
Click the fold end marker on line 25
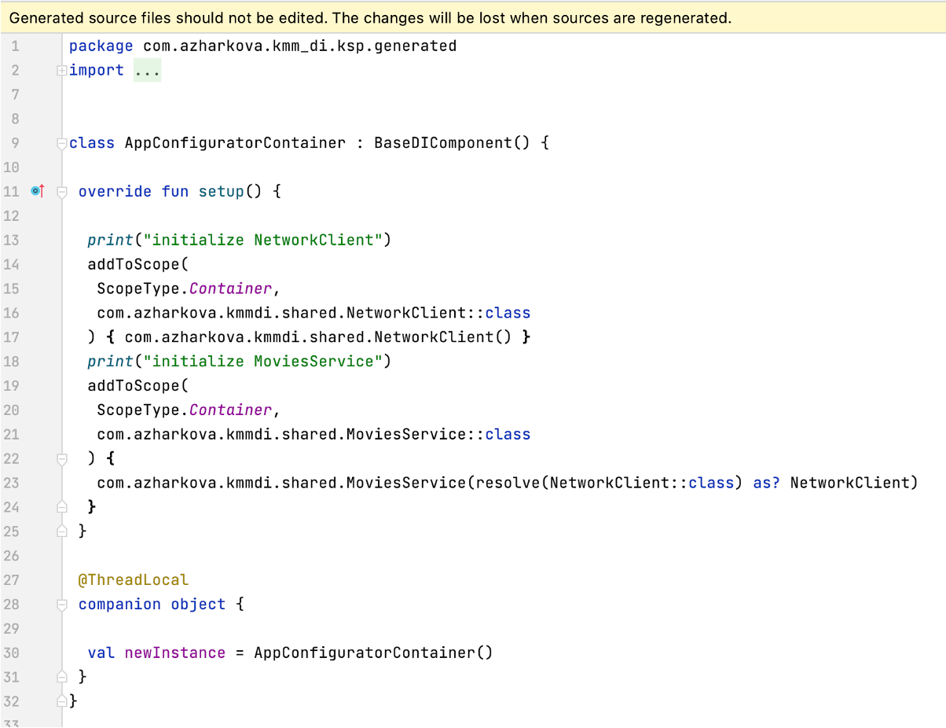tap(61, 531)
